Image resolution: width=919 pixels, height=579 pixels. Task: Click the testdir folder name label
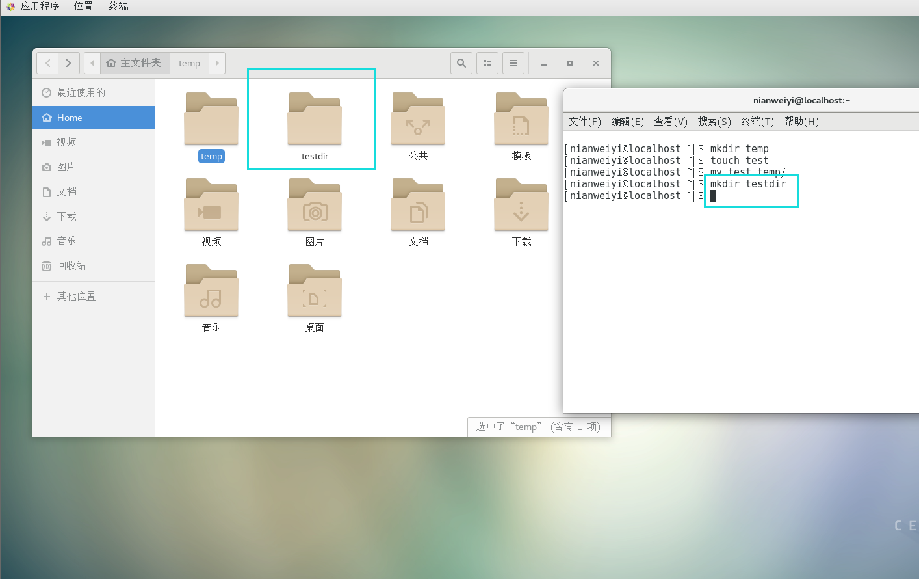(315, 156)
